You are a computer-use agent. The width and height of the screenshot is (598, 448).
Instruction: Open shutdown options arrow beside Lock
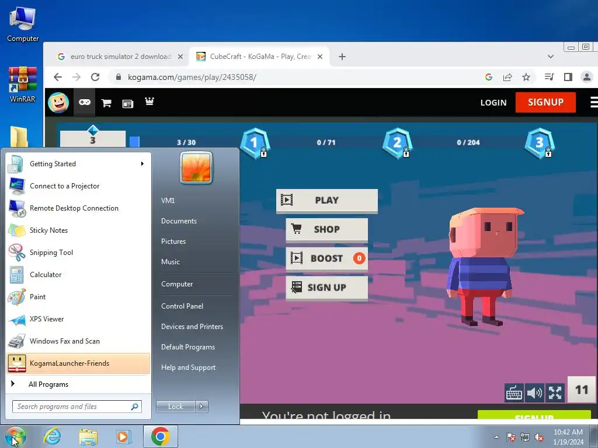pos(201,407)
